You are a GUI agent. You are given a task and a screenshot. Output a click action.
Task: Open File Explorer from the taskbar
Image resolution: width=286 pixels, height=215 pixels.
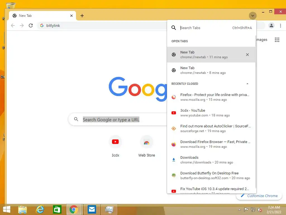click(x=23, y=209)
